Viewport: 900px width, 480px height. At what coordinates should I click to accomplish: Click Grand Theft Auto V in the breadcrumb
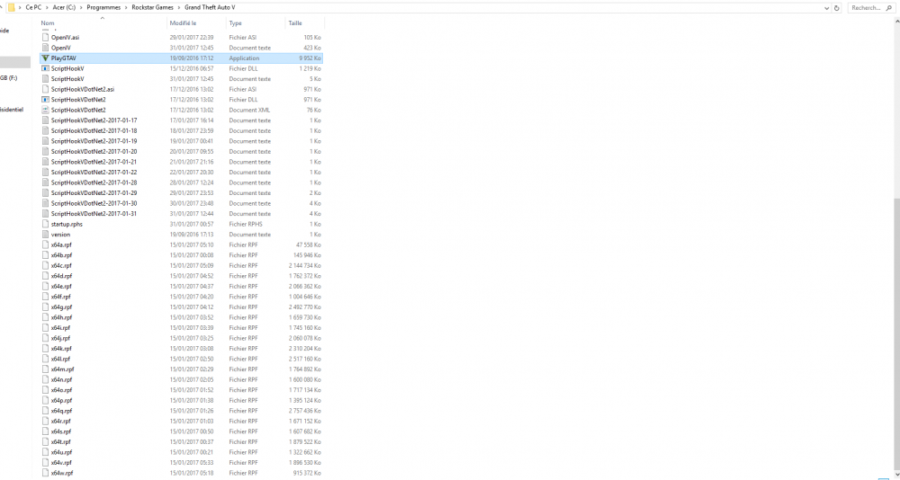[x=210, y=7]
